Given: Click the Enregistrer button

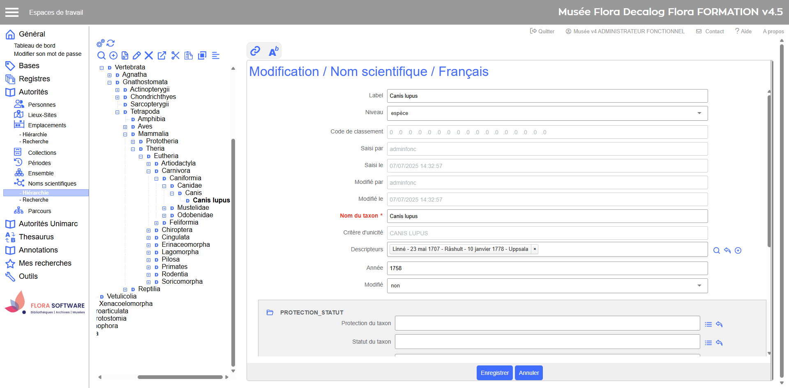Looking at the screenshot, I should click(x=494, y=373).
